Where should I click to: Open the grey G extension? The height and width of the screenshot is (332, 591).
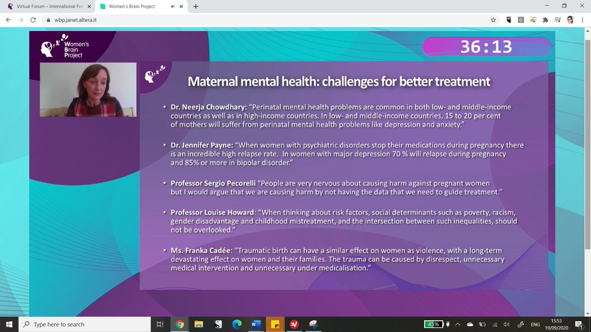521,20
